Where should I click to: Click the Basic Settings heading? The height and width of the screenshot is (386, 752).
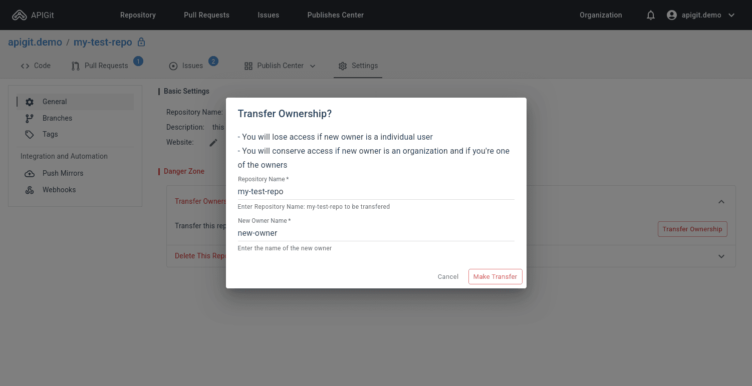point(186,91)
